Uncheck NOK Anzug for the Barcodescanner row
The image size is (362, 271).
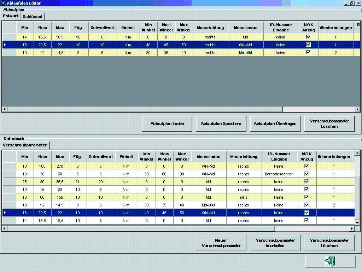point(306,174)
